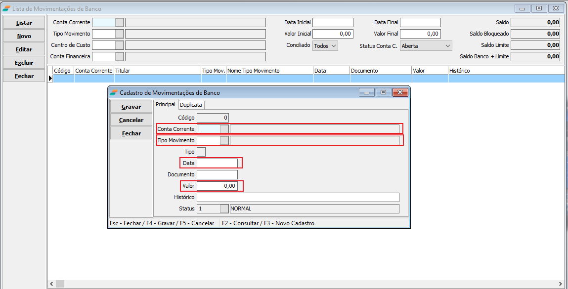
Task: Click lookup button beside Conta Corrente filter
Action: coord(119,22)
